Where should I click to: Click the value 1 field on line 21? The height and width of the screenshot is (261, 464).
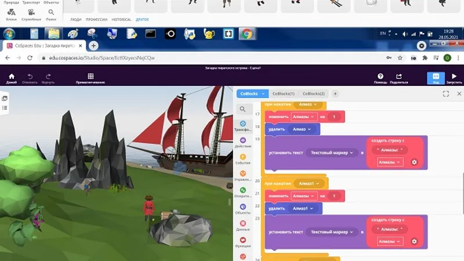click(x=334, y=196)
